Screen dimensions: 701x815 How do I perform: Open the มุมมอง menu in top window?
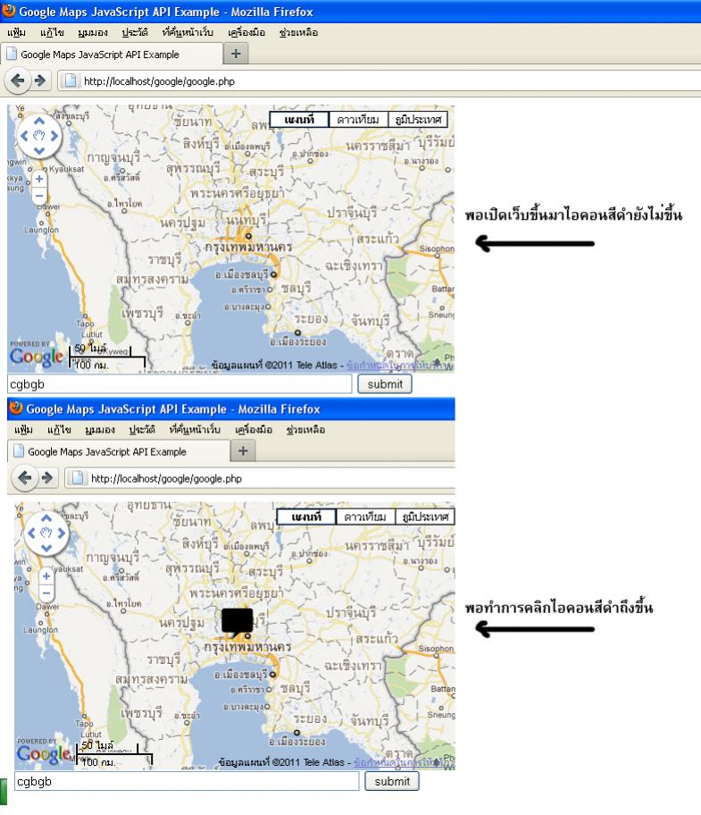coord(93,32)
